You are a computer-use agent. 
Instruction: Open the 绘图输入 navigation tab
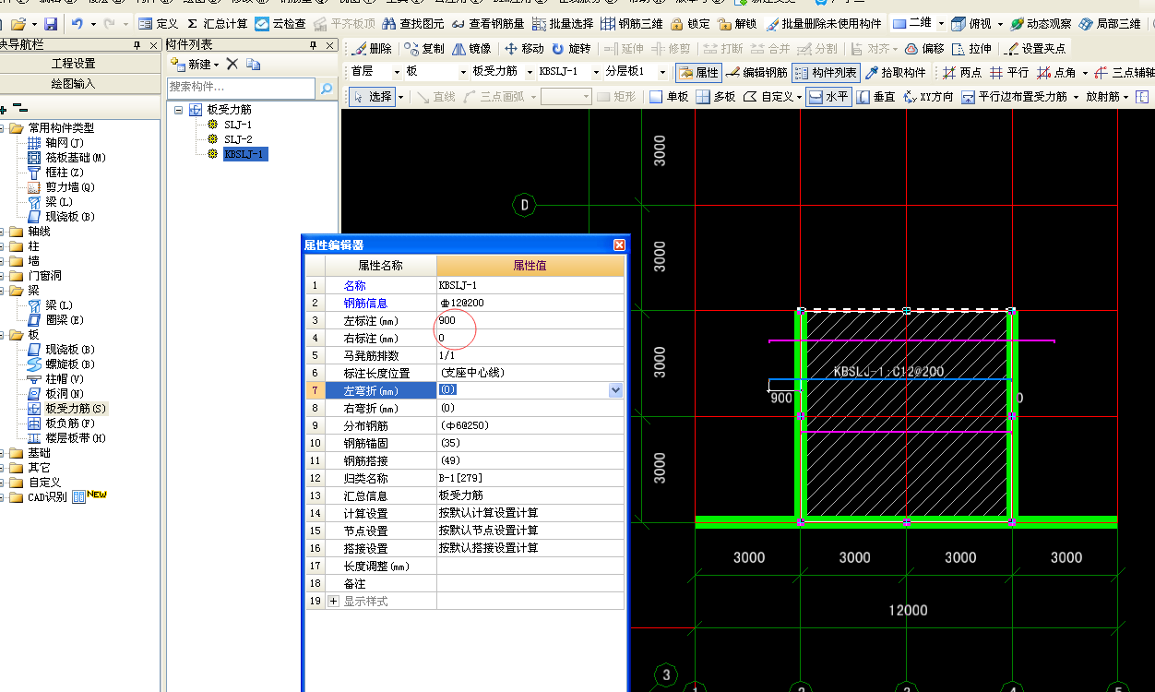coord(73,83)
